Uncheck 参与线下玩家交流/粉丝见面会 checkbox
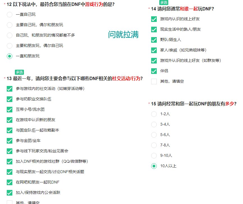This screenshot has width=243, height=204. pos(10,151)
